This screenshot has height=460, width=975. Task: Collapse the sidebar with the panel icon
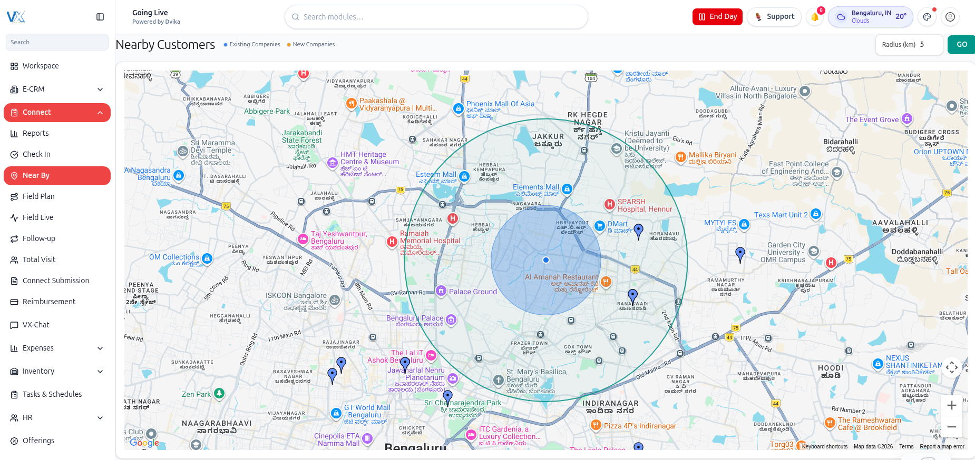click(x=100, y=17)
